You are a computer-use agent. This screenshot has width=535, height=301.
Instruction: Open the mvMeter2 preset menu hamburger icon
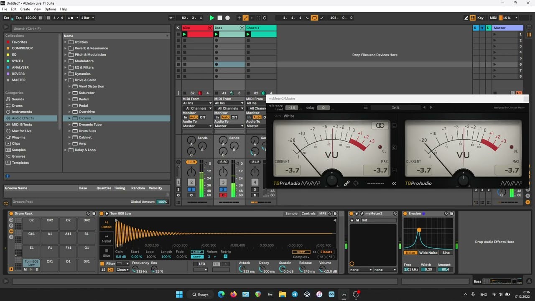(366, 107)
